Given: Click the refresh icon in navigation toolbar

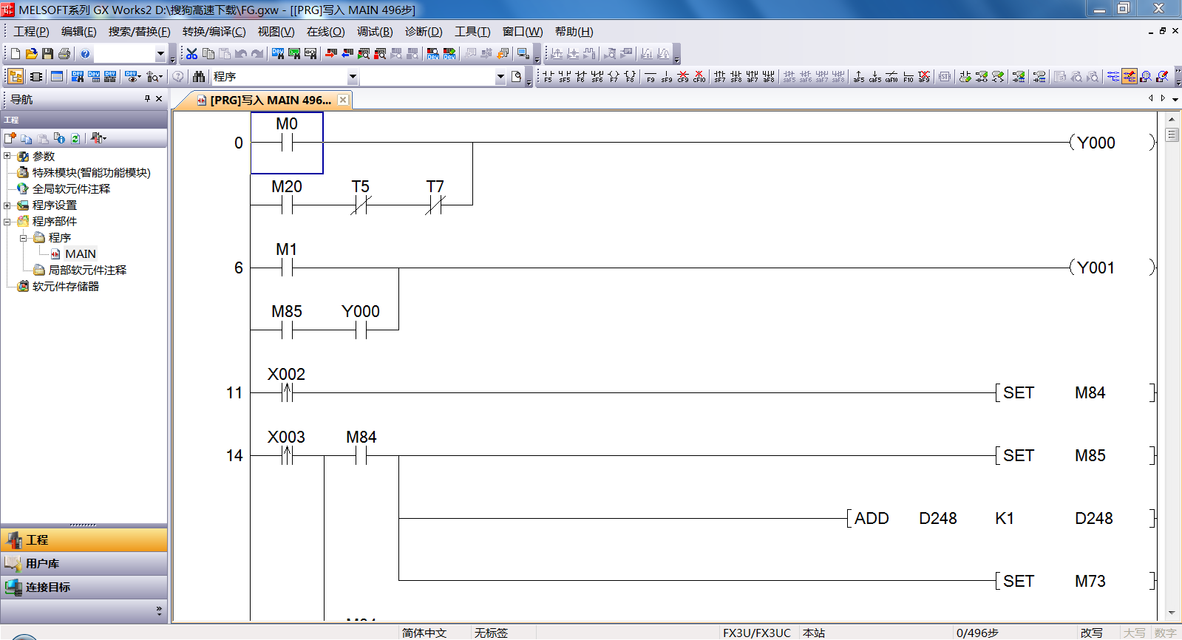Looking at the screenshot, I should 75,138.
